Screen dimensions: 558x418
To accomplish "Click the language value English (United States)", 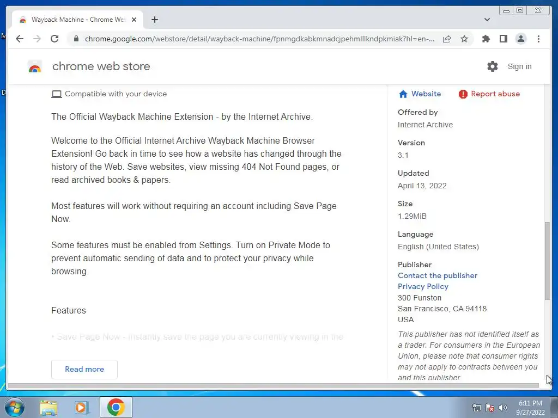I will [439, 247].
